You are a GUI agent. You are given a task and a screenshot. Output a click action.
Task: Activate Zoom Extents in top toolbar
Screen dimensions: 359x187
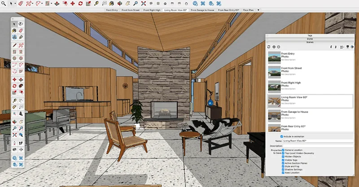(x=144, y=4)
